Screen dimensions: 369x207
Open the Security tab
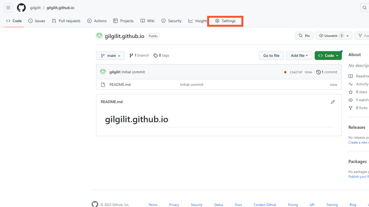click(x=171, y=21)
